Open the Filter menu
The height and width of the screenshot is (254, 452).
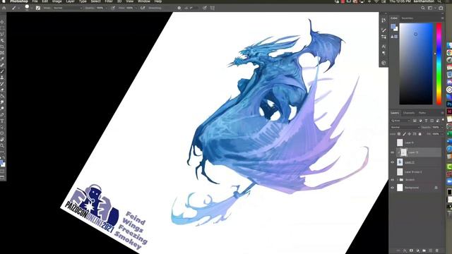point(108,1)
